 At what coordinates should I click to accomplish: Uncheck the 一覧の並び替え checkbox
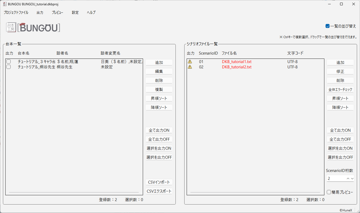pos(328,26)
